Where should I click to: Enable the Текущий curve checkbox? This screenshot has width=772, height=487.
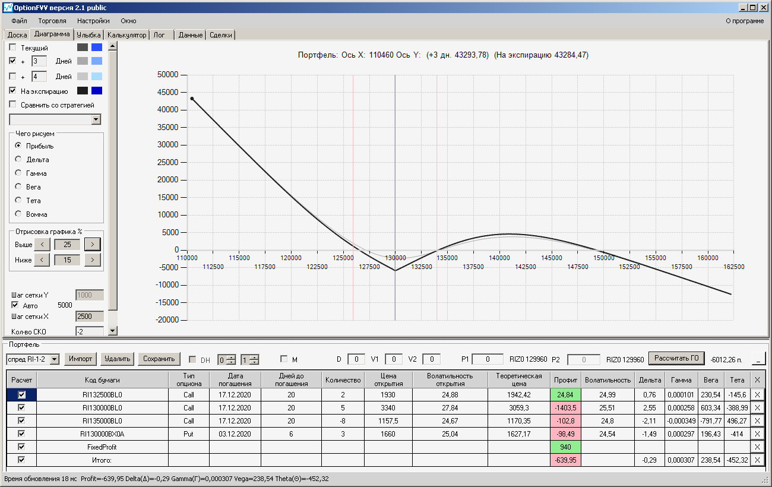tap(13, 48)
